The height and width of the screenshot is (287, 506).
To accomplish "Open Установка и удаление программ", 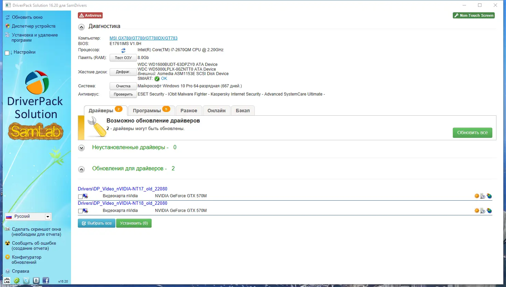I will pos(34,38).
